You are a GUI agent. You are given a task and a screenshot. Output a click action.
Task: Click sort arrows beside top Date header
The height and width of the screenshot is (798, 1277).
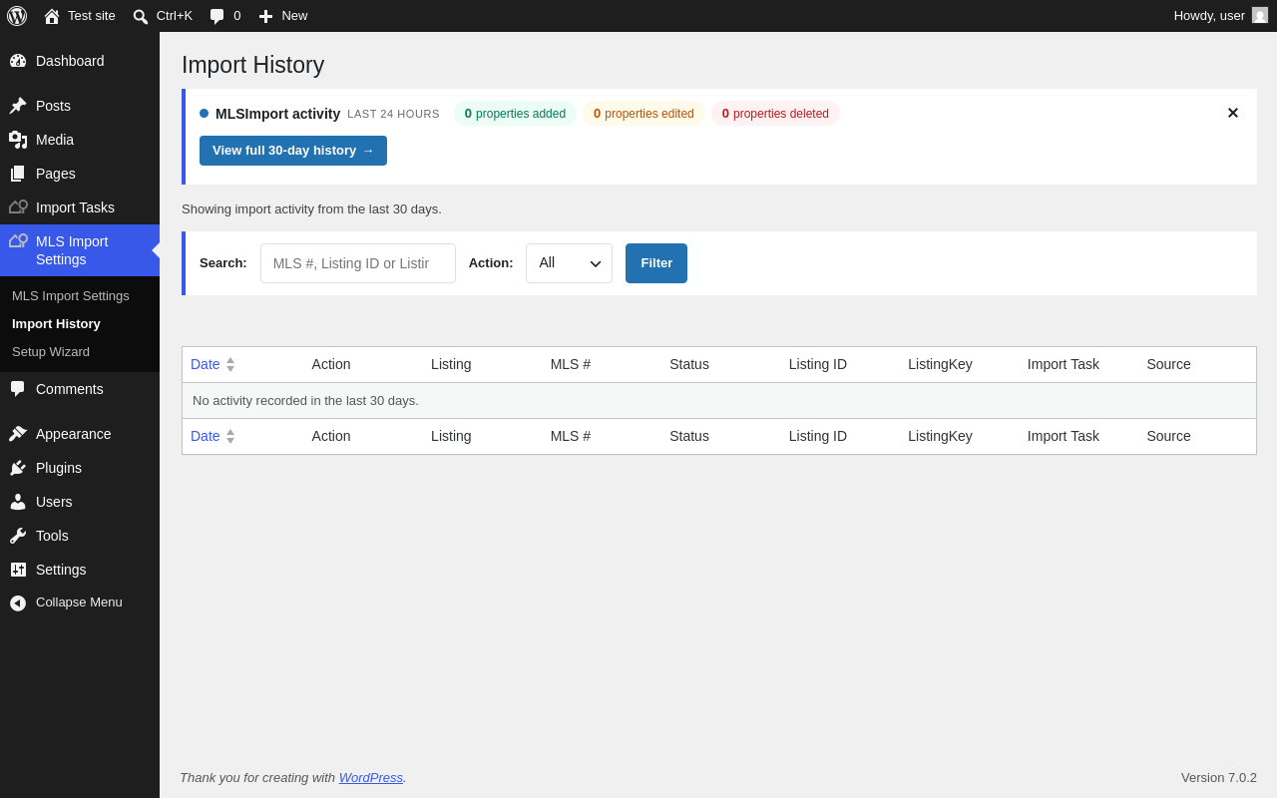[x=230, y=364]
